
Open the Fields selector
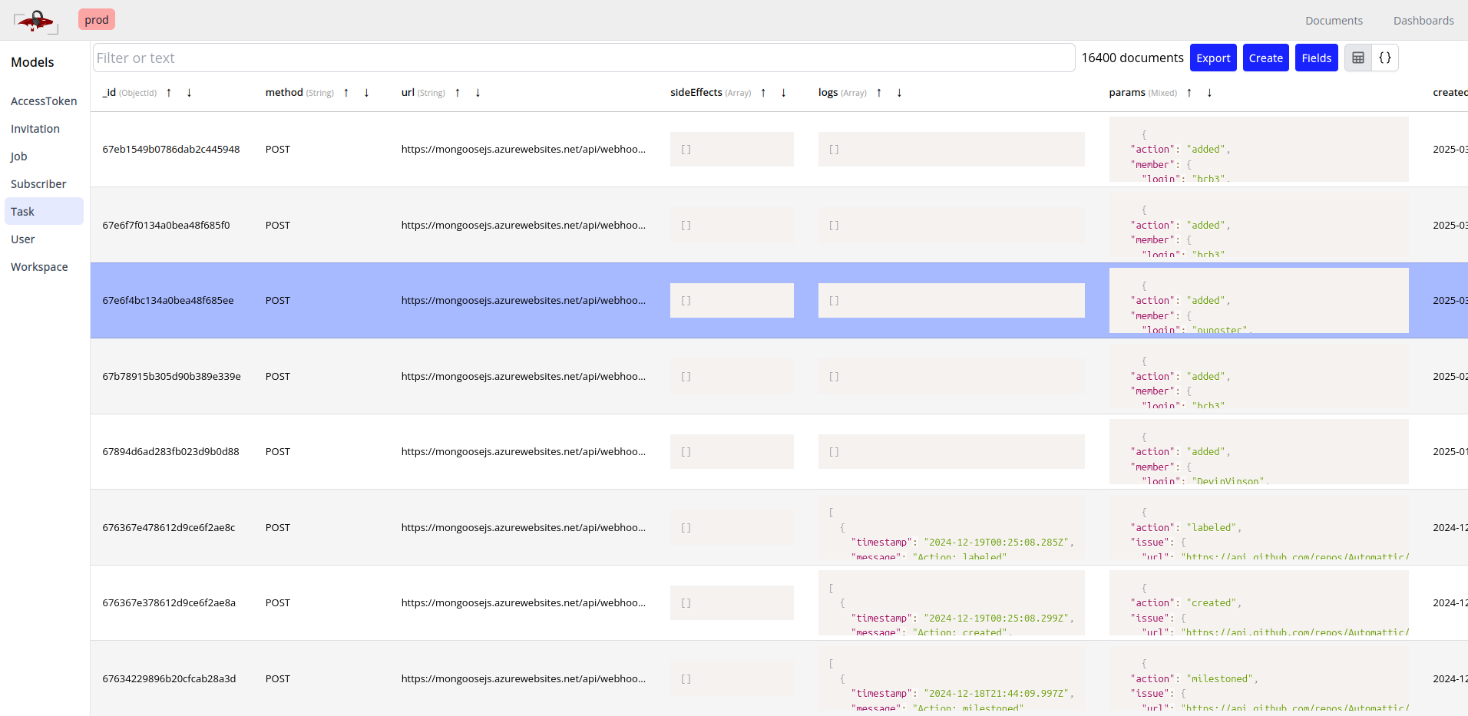pyautogui.click(x=1316, y=58)
